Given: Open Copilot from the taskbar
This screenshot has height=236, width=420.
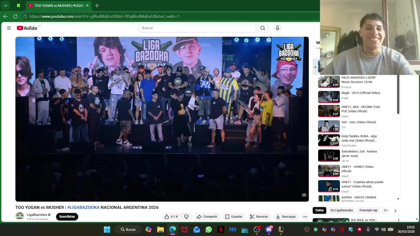Looking at the screenshot, I should point(148,229).
